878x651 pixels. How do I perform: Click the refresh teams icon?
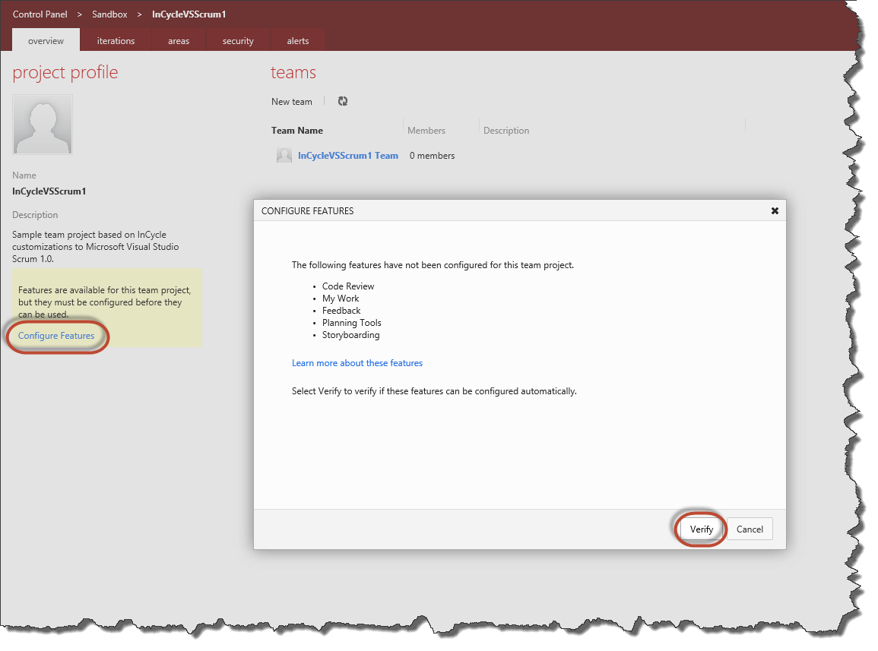343,101
